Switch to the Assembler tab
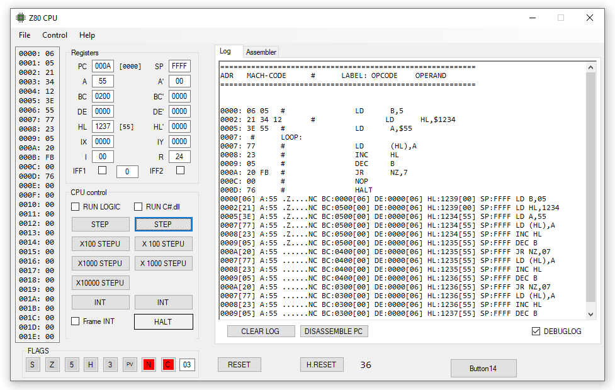This screenshot has height=390, width=615. tap(261, 52)
